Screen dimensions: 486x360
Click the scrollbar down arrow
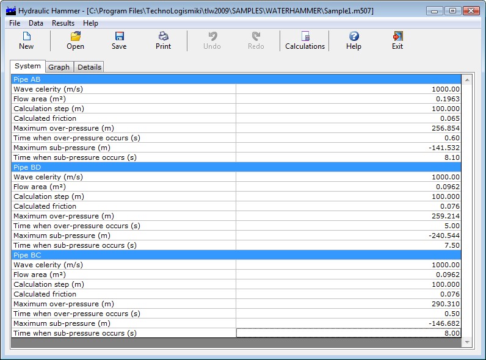pyautogui.click(x=467, y=342)
